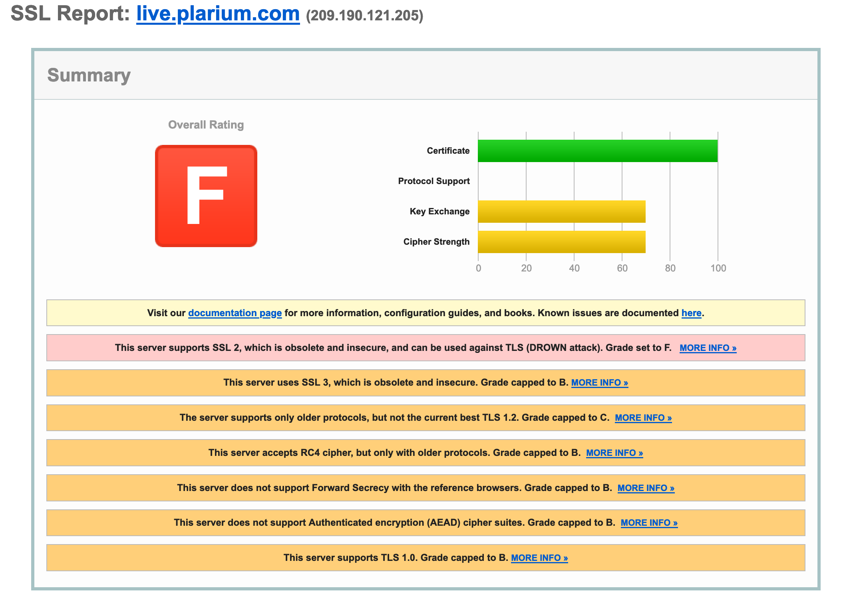The height and width of the screenshot is (598, 847).
Task: Click the Authenticated encryption (AEAD) warning sentence
Action: tap(395, 523)
